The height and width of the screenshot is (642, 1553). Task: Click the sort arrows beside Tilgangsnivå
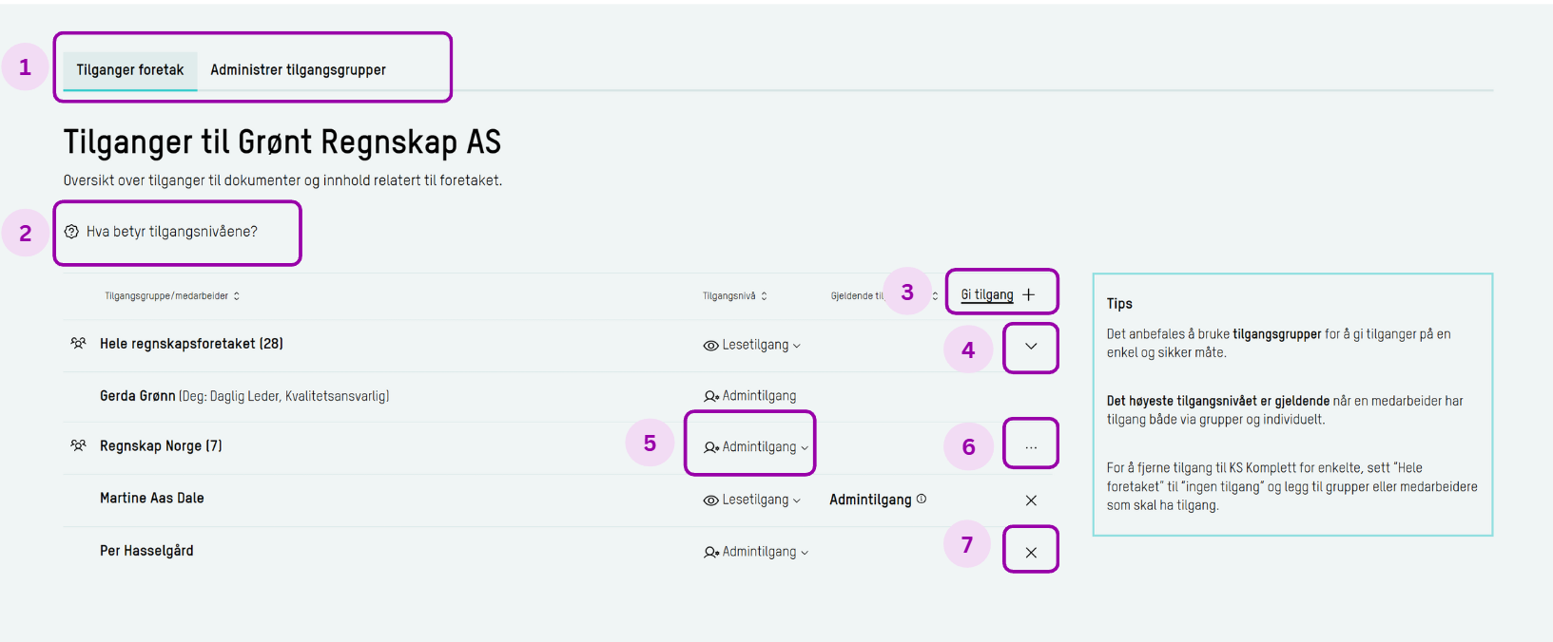point(764,296)
